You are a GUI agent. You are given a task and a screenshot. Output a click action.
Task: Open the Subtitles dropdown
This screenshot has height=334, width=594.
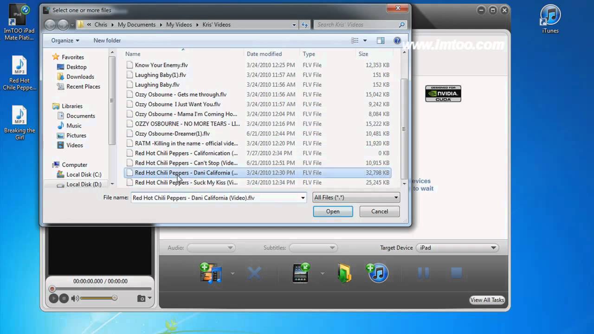coord(313,248)
